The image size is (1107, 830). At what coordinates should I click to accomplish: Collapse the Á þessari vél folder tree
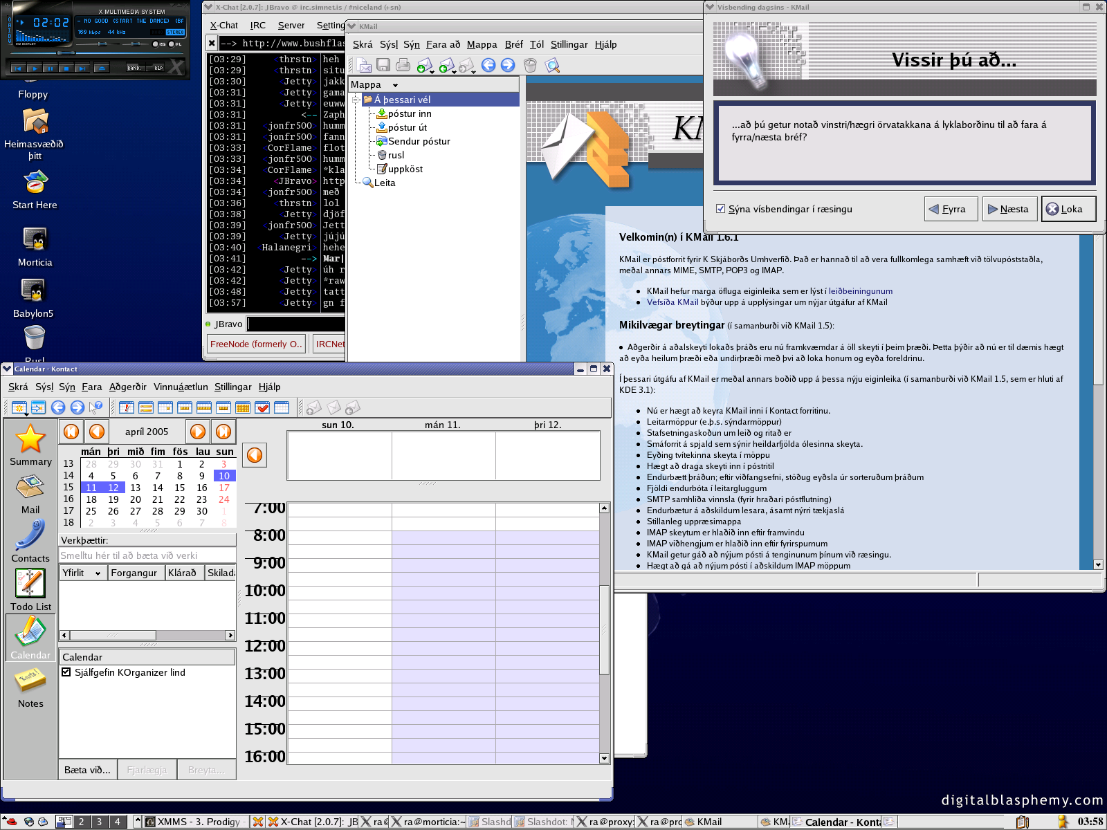point(356,100)
